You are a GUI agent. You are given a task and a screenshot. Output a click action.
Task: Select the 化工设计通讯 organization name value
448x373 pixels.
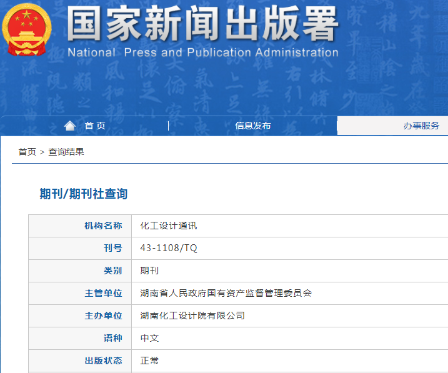(x=169, y=226)
